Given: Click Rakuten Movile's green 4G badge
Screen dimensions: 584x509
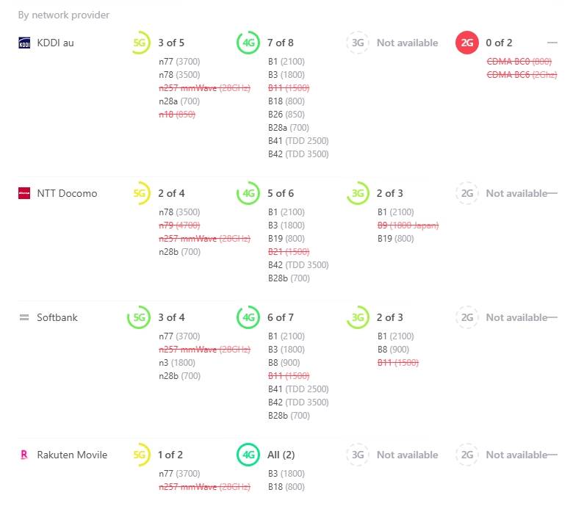Looking at the screenshot, I should [x=248, y=455].
